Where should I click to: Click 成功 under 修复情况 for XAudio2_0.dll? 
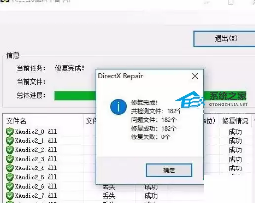tap(235, 132)
